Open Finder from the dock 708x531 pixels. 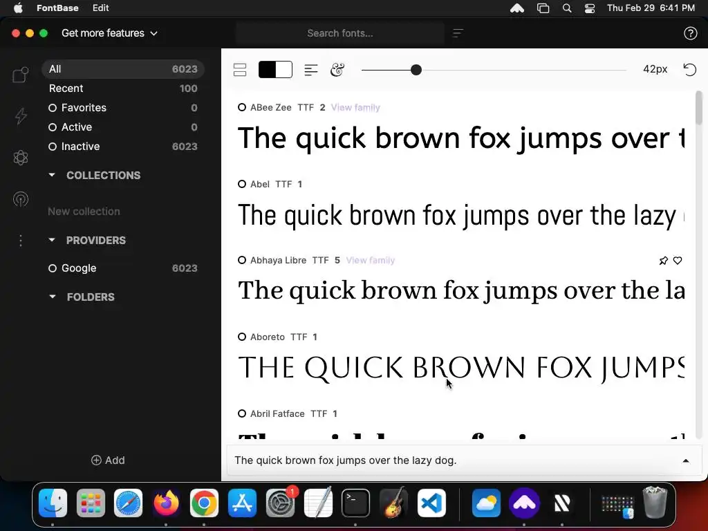53,503
